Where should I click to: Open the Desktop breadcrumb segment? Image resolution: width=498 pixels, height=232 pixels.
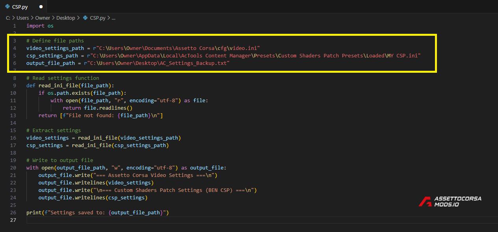tap(66, 18)
